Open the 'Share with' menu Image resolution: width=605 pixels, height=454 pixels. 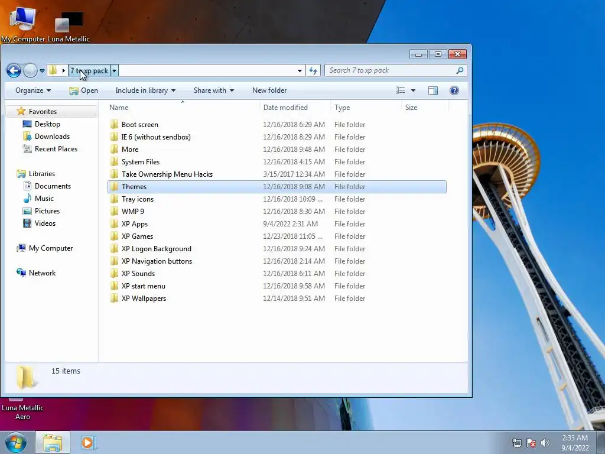coord(214,90)
